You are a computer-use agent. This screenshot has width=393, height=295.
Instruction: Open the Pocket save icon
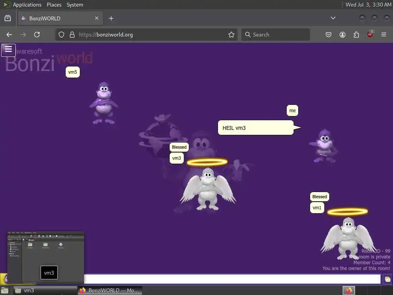click(x=329, y=35)
